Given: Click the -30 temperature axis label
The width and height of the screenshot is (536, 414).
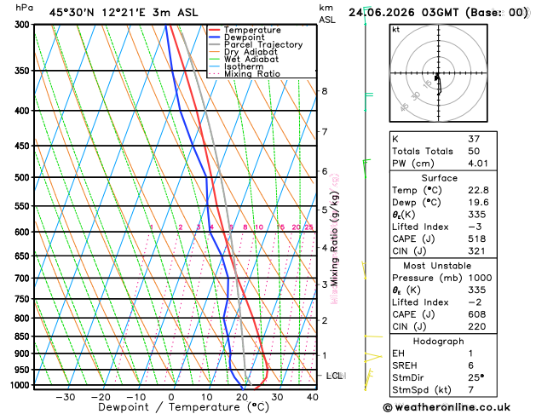Looking at the screenshot, I should (65, 397).
